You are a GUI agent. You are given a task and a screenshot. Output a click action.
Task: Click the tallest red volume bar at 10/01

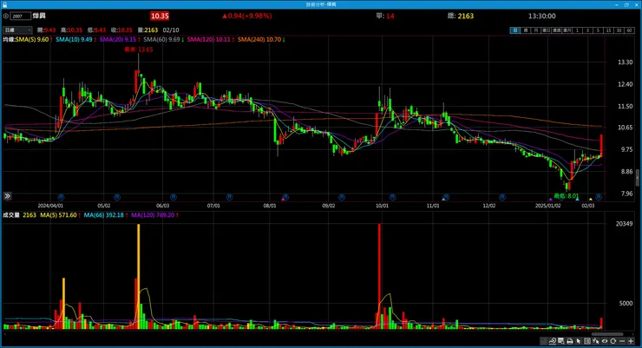pos(379,276)
